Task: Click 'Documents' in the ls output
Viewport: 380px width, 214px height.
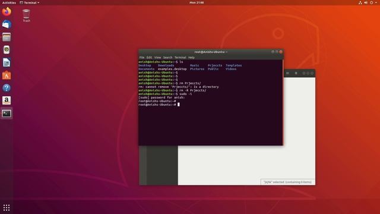Action: 147,69
